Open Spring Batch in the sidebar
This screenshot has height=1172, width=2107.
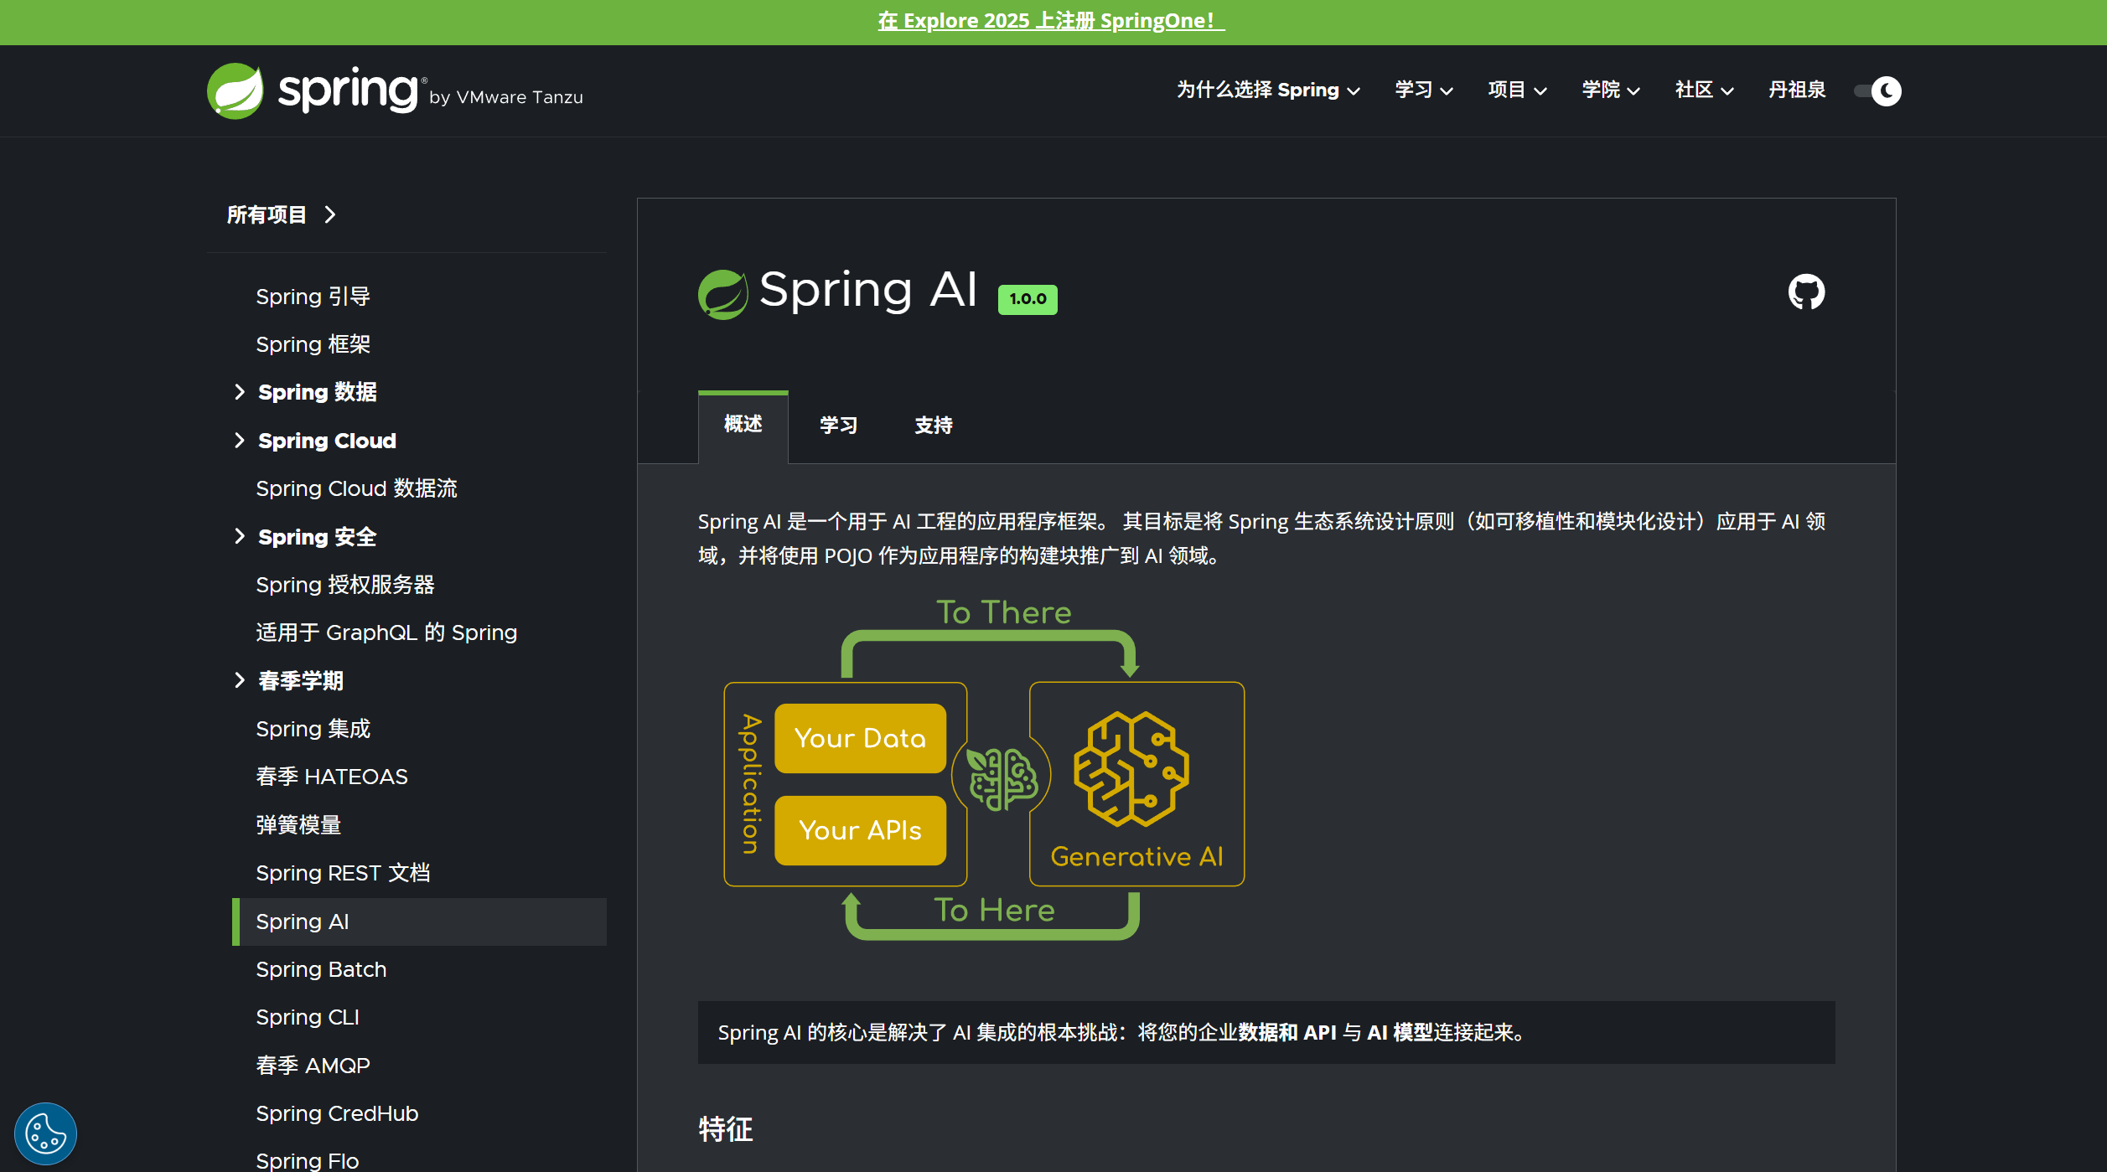(321, 969)
